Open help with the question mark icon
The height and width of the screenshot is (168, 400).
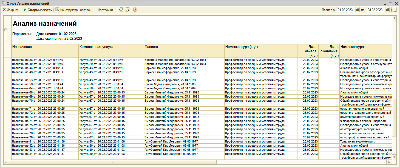point(135,10)
